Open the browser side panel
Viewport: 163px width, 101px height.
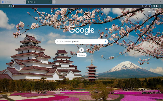click(x=154, y=6)
